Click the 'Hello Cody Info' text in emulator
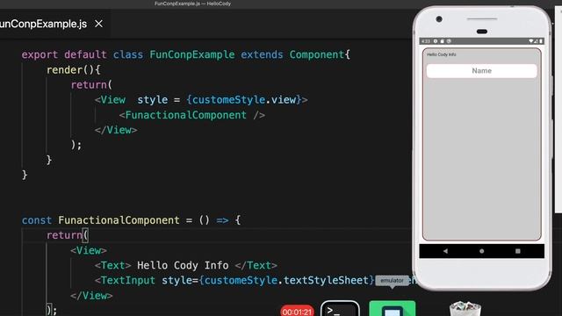 pyautogui.click(x=441, y=54)
